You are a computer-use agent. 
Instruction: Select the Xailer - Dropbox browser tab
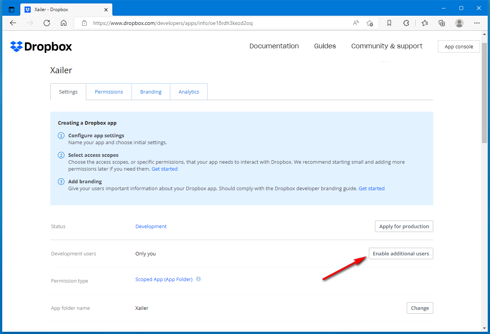pyautogui.click(x=67, y=10)
